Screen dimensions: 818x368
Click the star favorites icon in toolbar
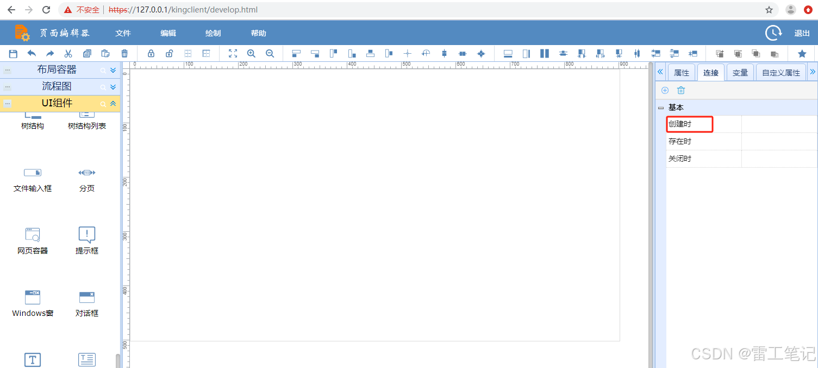(x=802, y=53)
